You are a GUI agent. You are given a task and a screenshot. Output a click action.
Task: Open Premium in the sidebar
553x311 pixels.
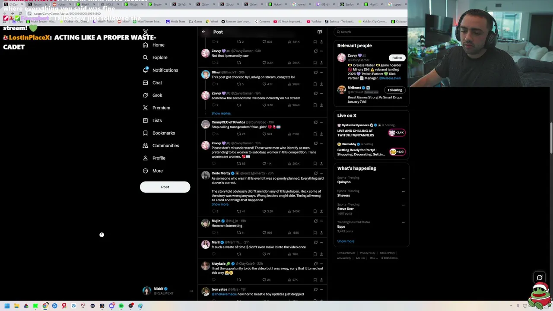point(156,108)
